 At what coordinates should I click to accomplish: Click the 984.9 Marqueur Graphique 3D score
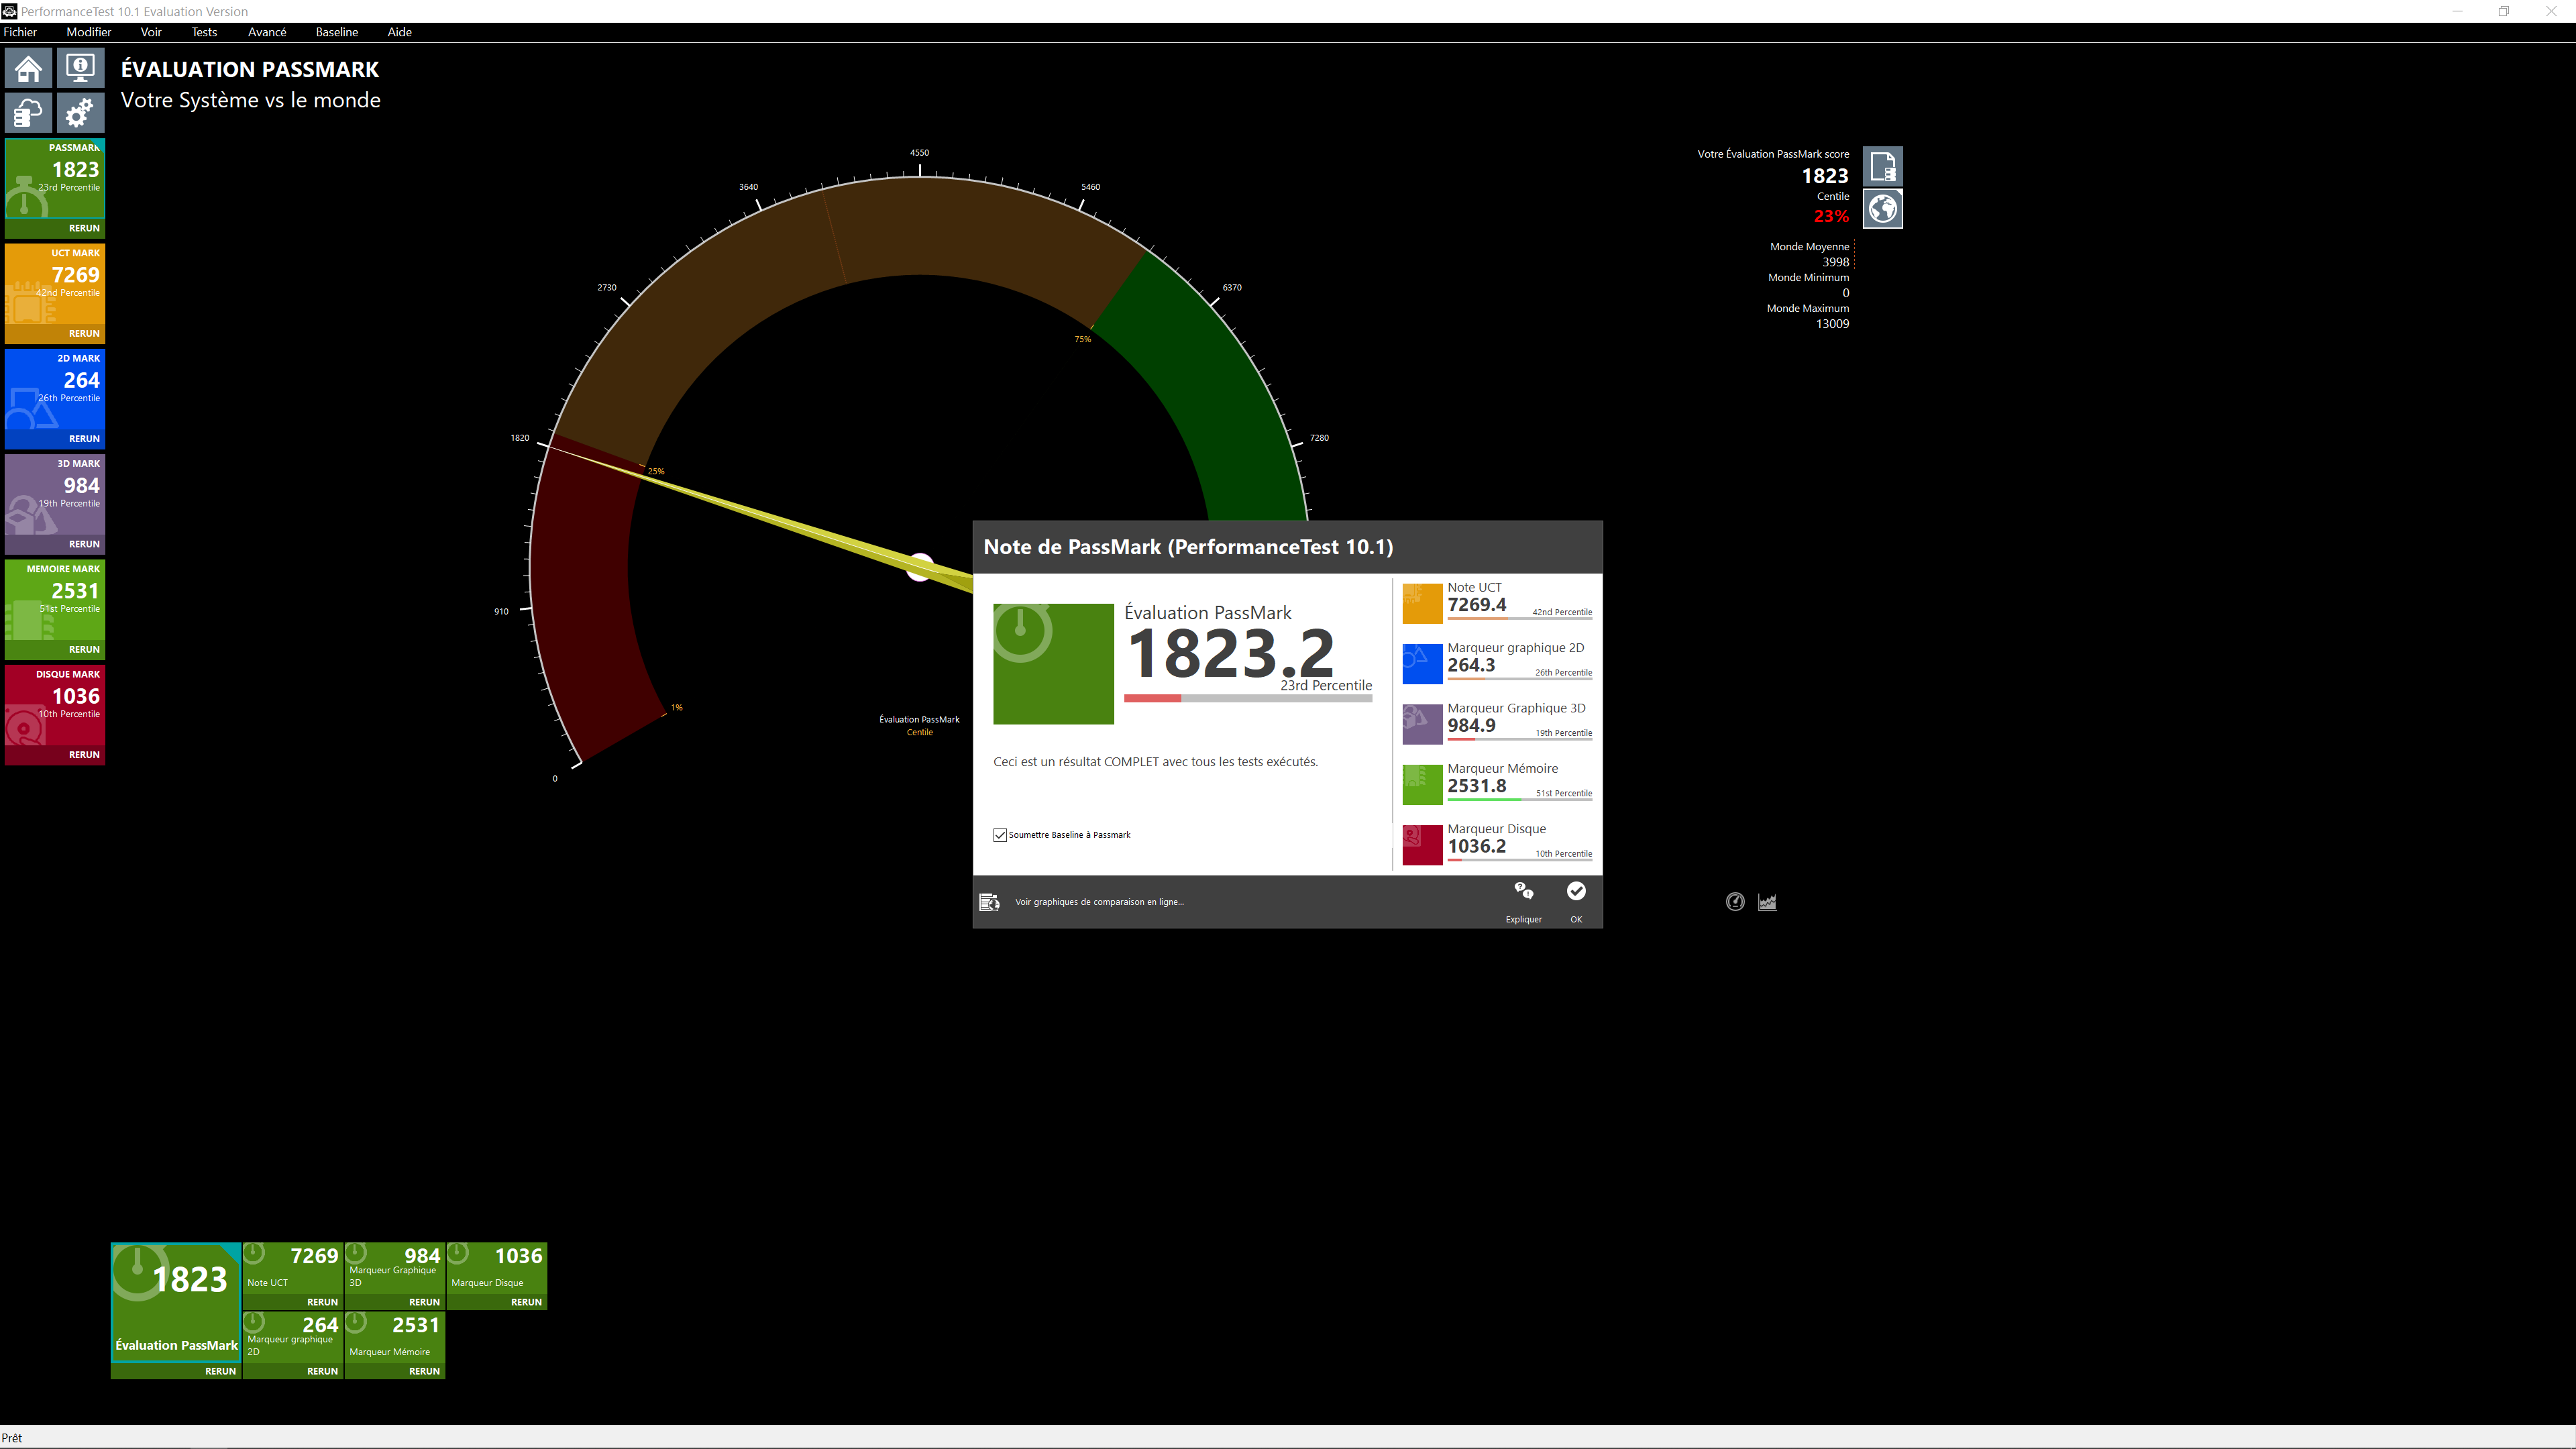[1471, 726]
